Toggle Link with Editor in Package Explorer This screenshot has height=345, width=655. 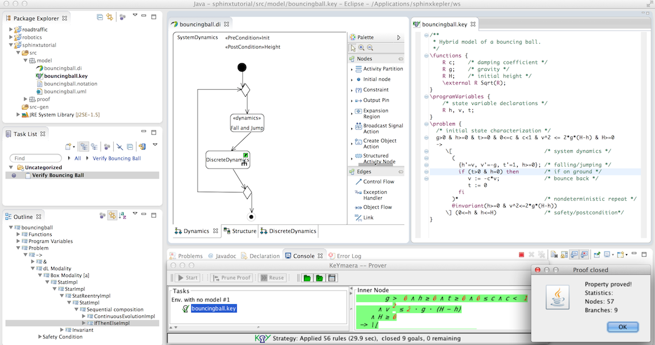[x=109, y=17]
